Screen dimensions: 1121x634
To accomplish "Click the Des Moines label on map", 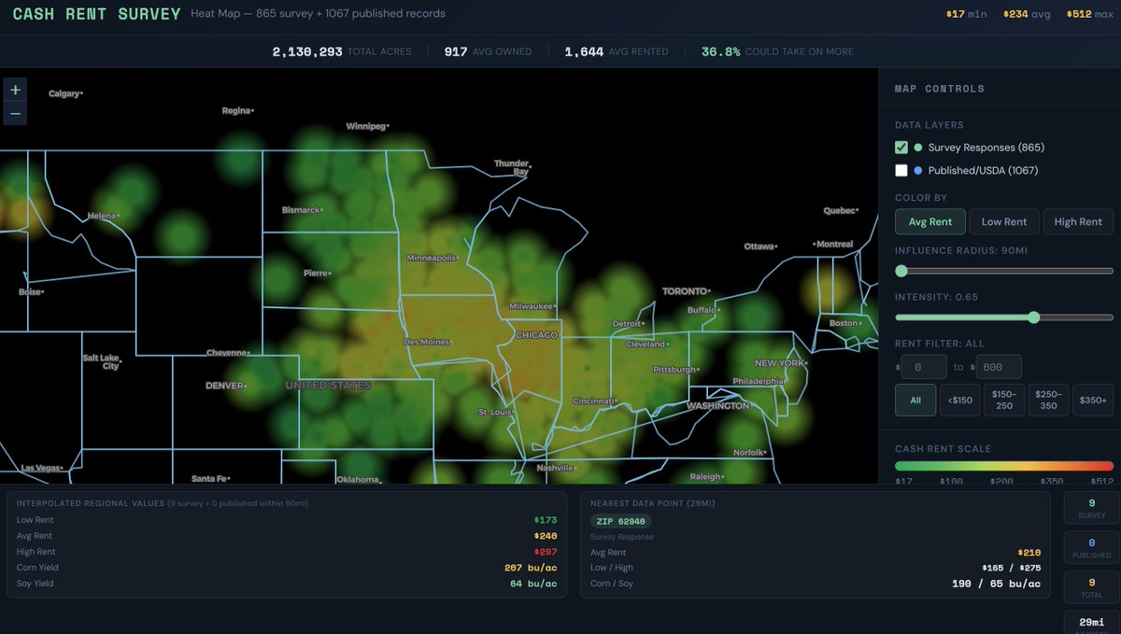I will tap(426, 342).
